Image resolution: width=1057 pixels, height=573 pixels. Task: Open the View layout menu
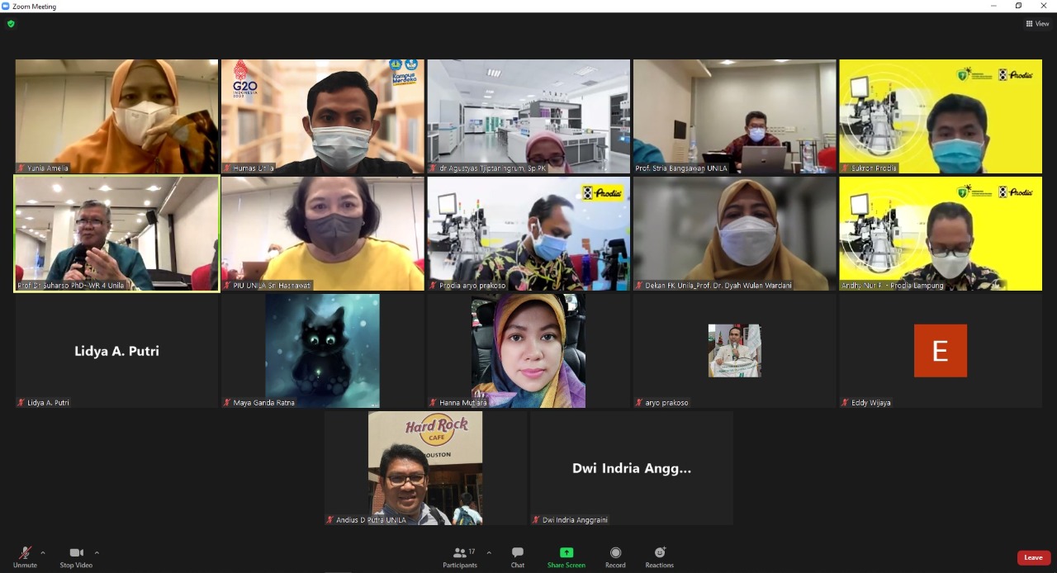1037,24
